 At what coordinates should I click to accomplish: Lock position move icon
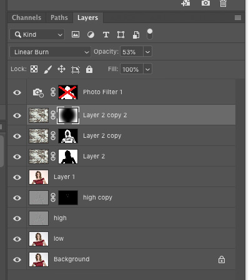[x=61, y=69]
